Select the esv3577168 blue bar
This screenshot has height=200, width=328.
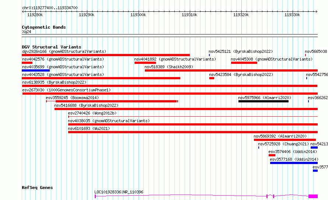coord(294,163)
